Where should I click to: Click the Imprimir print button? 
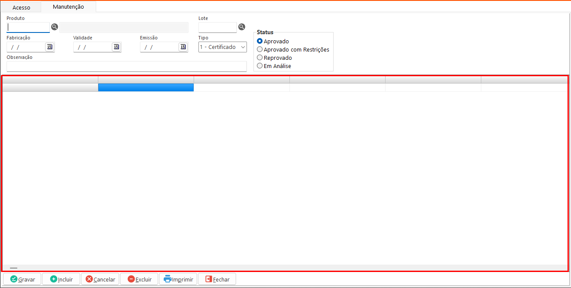178,279
